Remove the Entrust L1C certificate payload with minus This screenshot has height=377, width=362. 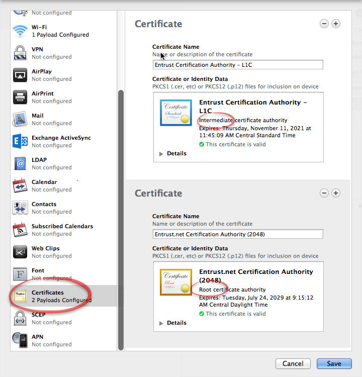tap(324, 24)
